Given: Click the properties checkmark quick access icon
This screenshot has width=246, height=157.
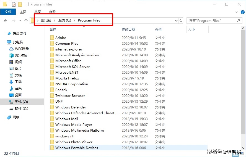Looking at the screenshot, I should [x=14, y=4].
